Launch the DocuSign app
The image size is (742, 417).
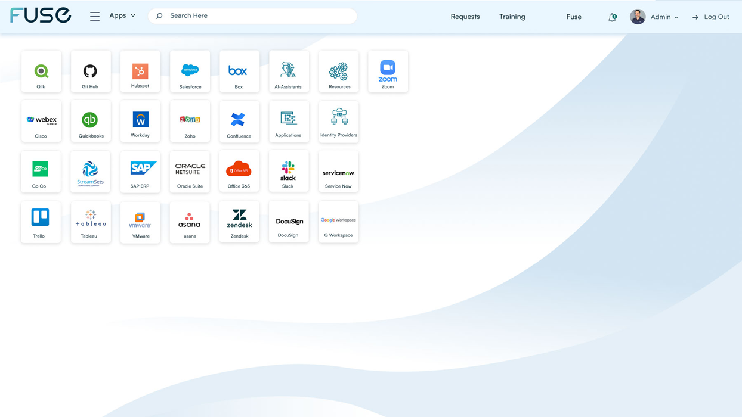tap(289, 222)
